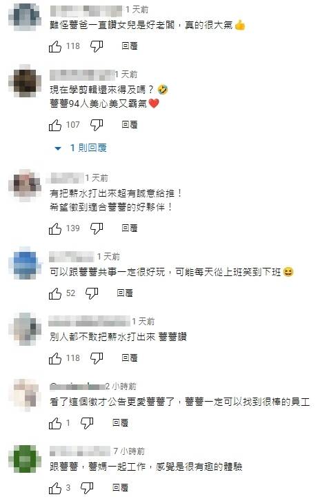Click the dropdown arrow beside 1 則回覆

(58, 148)
